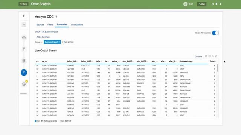Click the NZM-903 cell

(x=70, y=105)
